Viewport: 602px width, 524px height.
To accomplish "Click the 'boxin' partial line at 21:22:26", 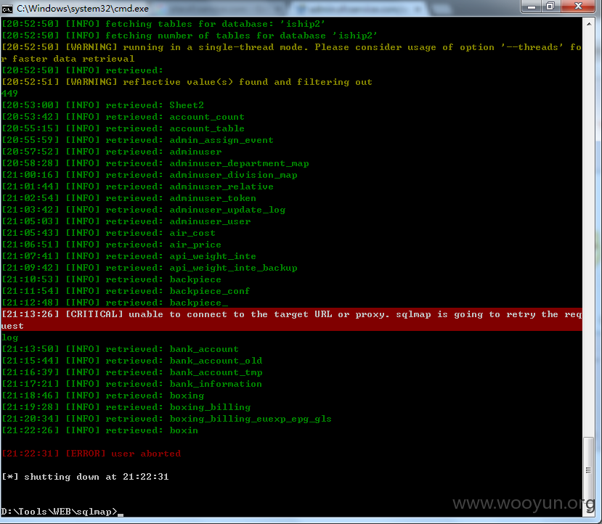I will [x=99, y=430].
